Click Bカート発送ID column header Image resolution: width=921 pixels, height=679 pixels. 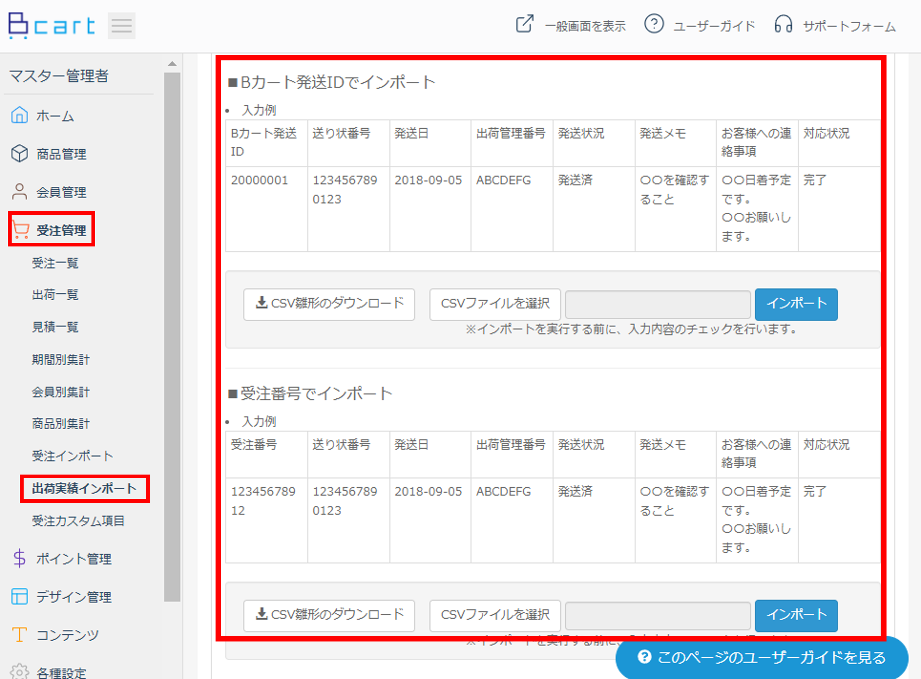point(266,143)
